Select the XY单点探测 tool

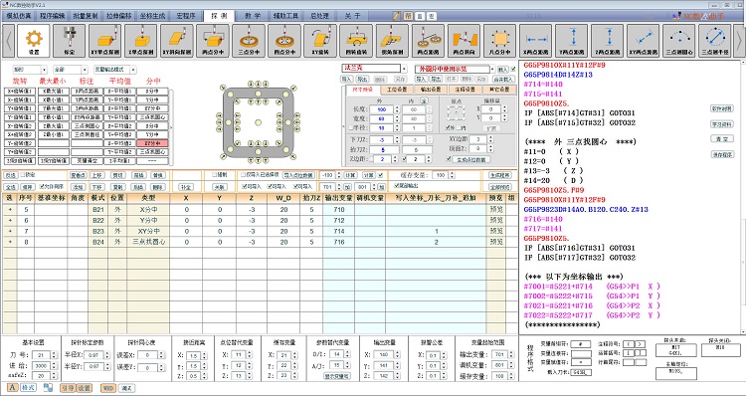coord(104,41)
